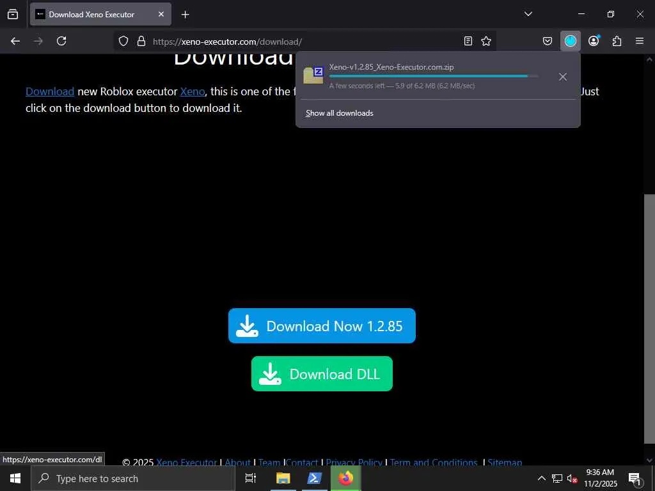Click the Windows taskbar search box

tap(133, 478)
